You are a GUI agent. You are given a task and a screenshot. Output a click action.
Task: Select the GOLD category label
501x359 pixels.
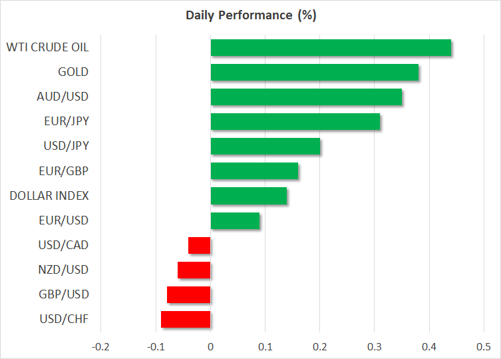[73, 72]
